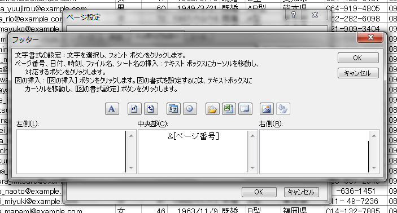Insert sheet name icon
The width and height of the screenshot is (397, 213).
pos(245,109)
